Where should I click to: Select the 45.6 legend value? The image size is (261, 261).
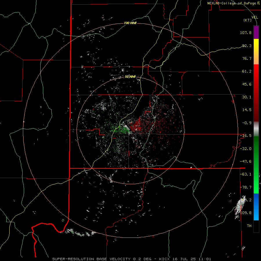247,84
